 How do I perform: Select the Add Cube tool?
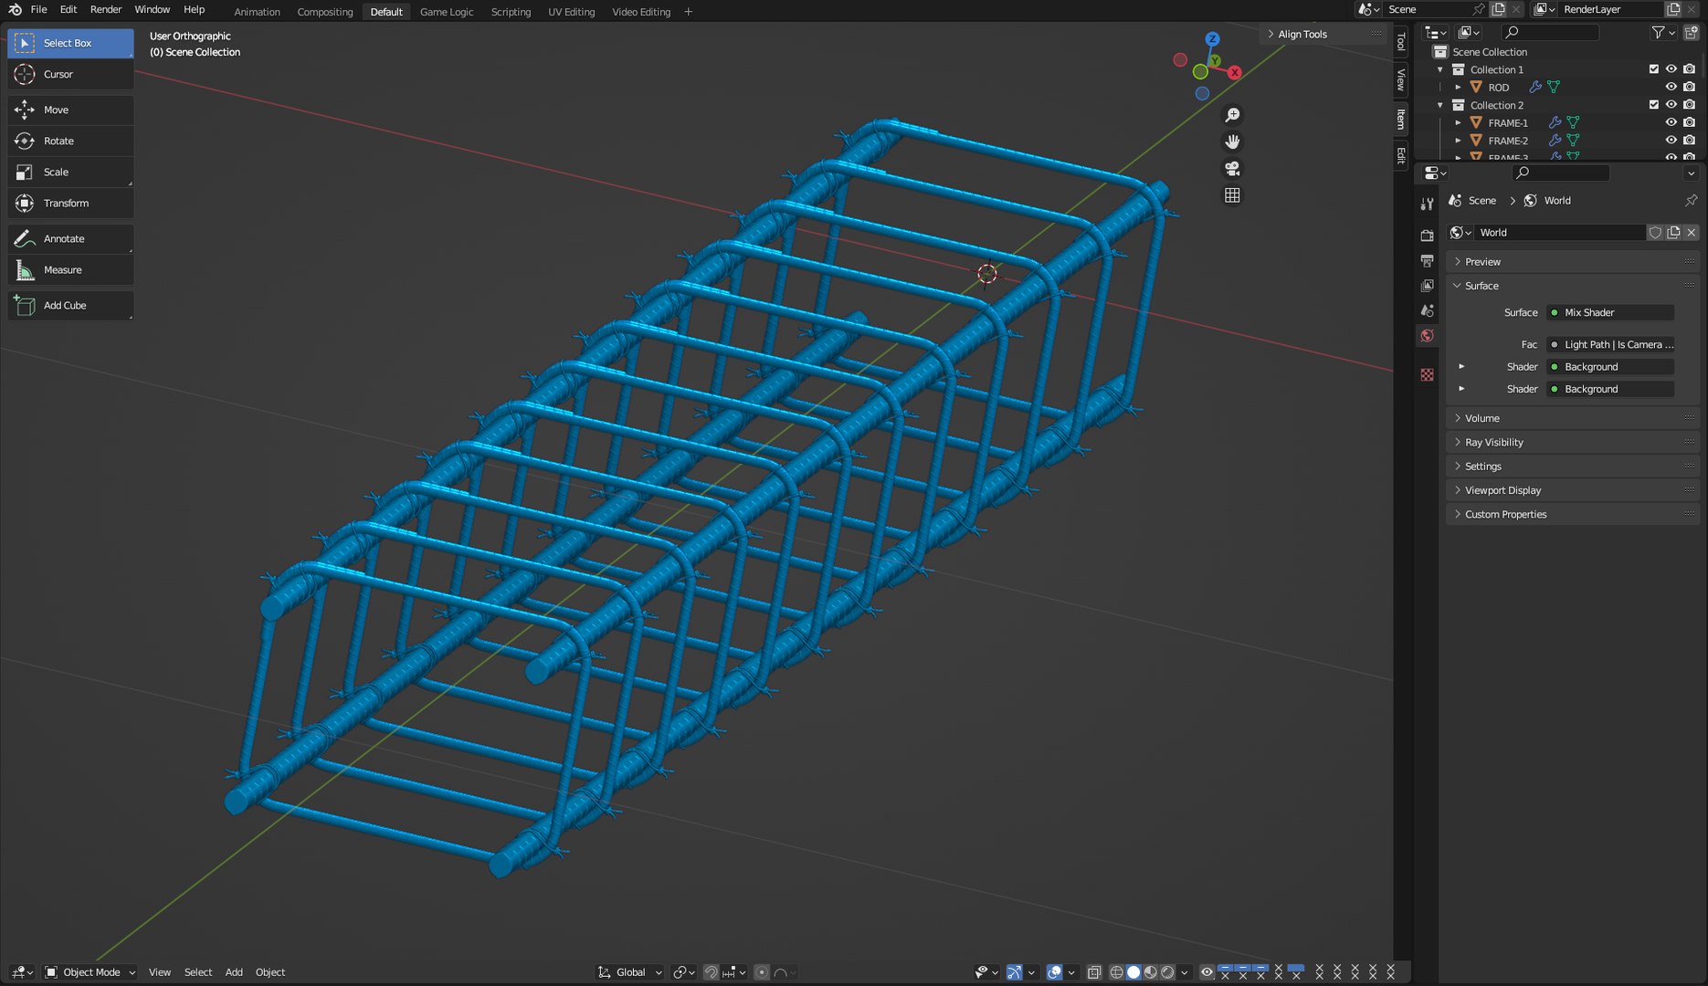[x=70, y=305]
